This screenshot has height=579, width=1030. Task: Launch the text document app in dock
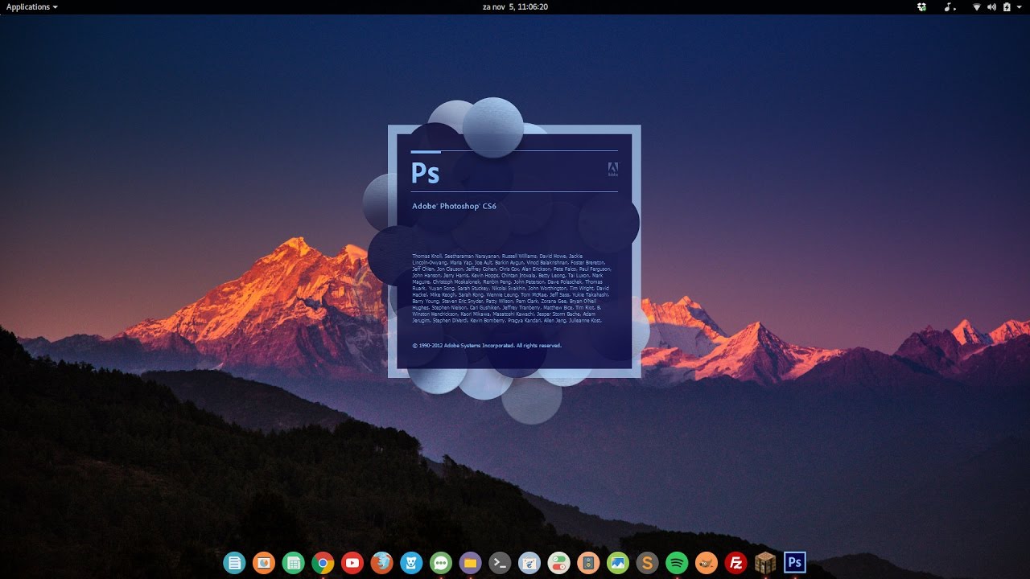tap(234, 563)
